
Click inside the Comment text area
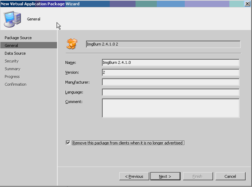point(170,108)
